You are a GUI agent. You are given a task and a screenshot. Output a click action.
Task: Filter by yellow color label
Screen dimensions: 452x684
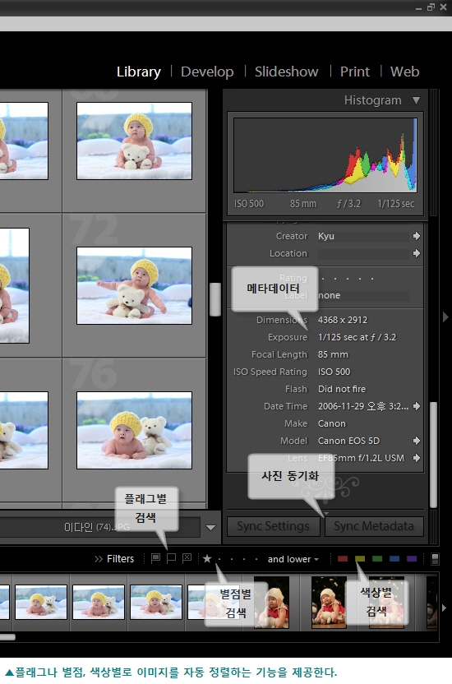point(360,559)
